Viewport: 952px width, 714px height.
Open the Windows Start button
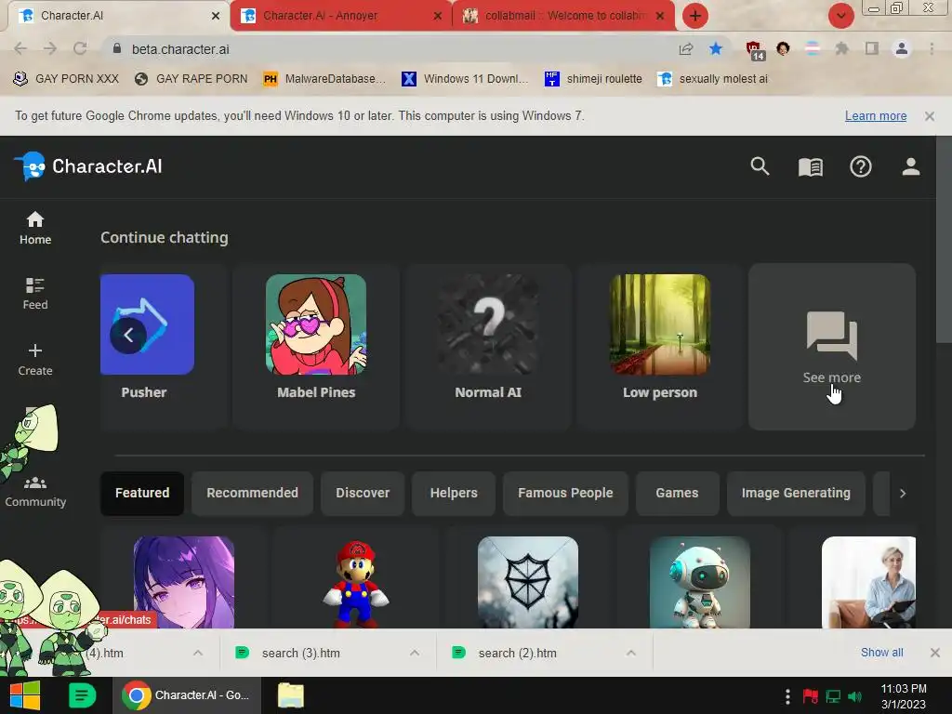point(25,695)
